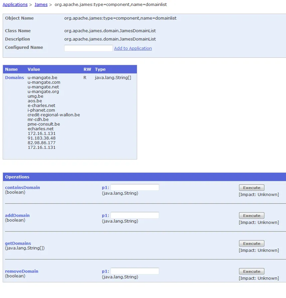Focus the p1 field for removeDomain
Viewport: 286px width, 298px height.
click(135, 271)
